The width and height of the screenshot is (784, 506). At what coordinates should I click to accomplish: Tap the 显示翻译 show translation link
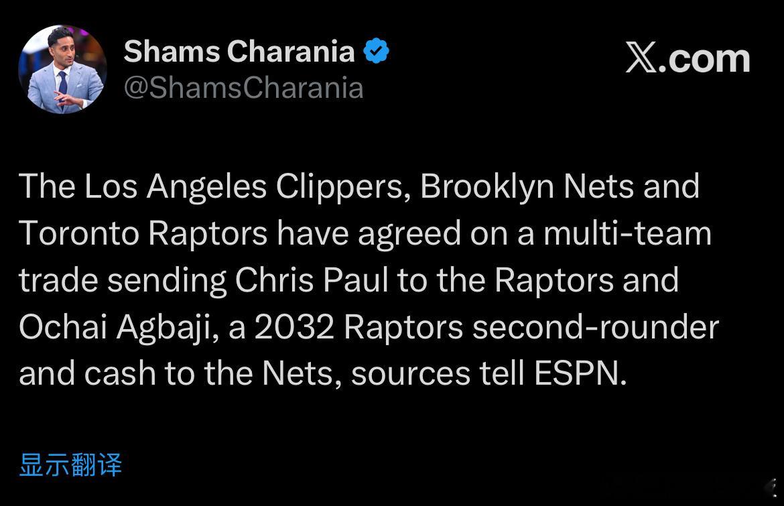coord(70,464)
